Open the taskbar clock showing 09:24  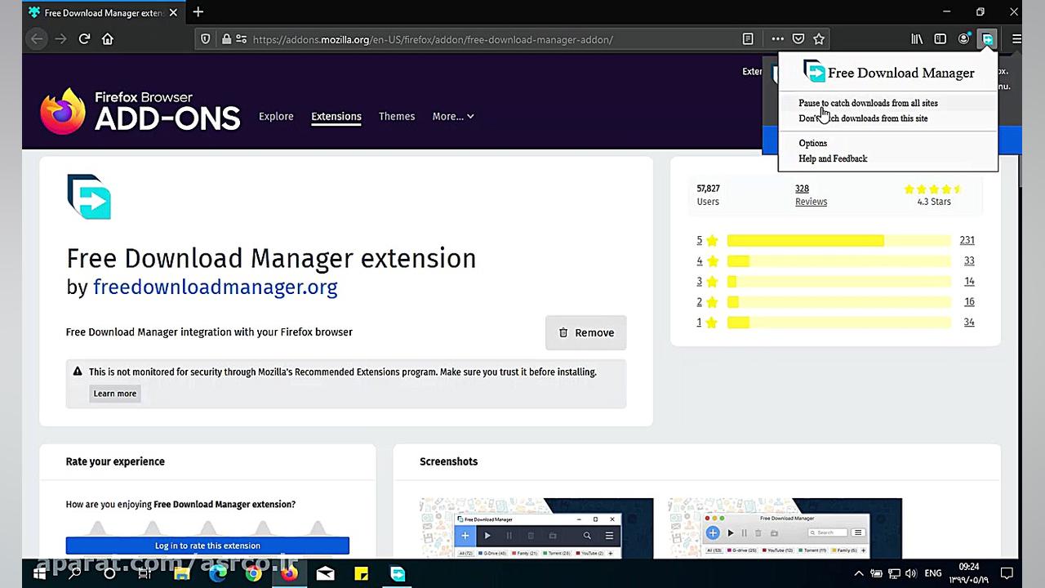pyautogui.click(x=969, y=573)
